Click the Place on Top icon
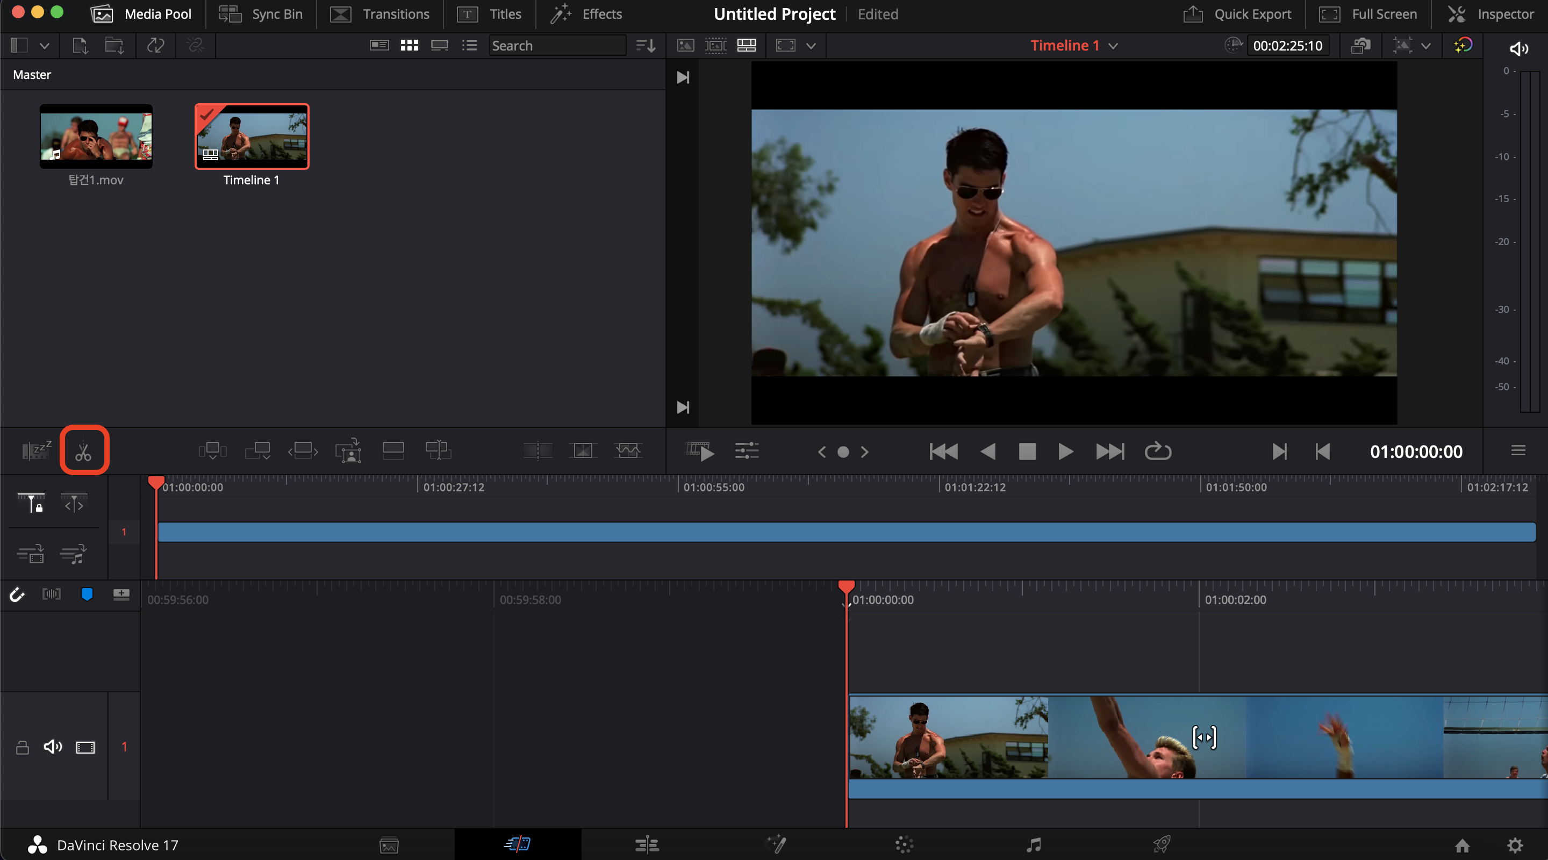 [393, 450]
